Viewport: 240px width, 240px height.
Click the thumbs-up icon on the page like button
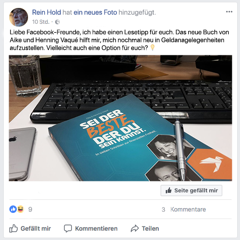coord(169,191)
